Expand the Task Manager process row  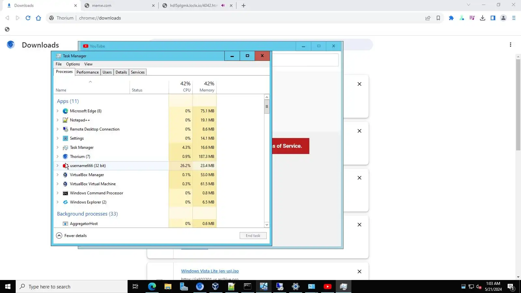click(58, 147)
